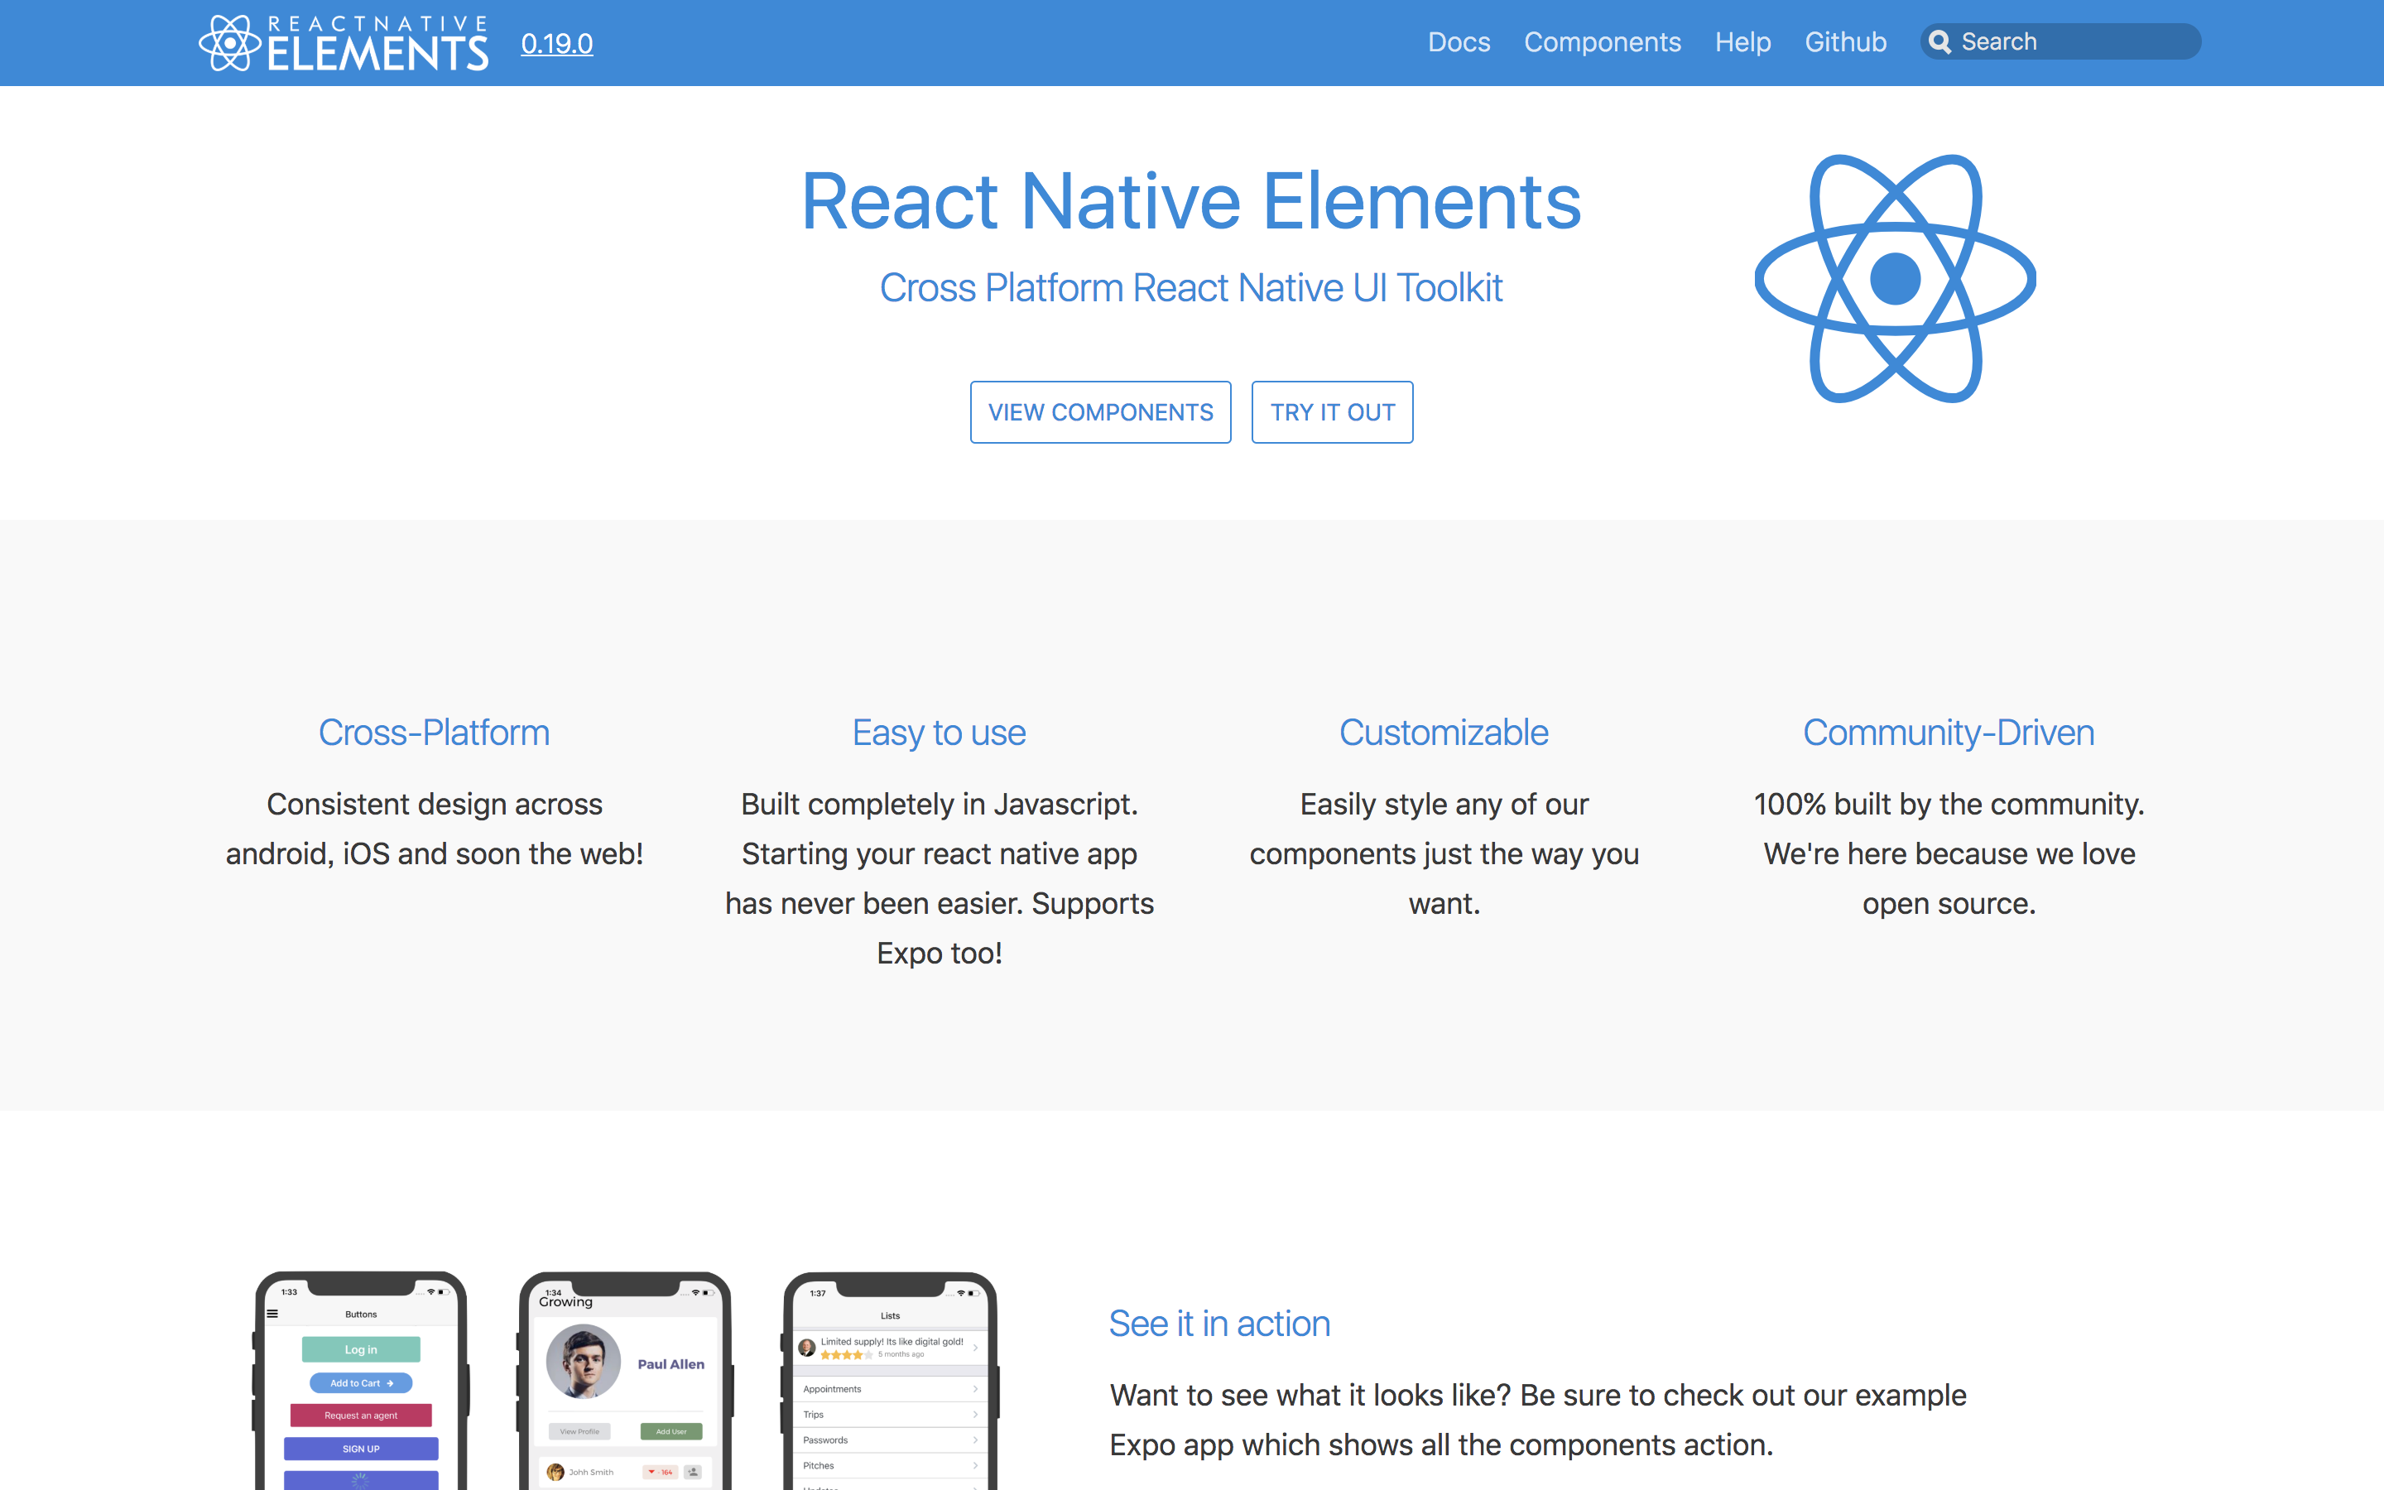Screen dimensions: 2384x1490
Task: Click the star rating in Lists mockup
Action: coord(846,1355)
